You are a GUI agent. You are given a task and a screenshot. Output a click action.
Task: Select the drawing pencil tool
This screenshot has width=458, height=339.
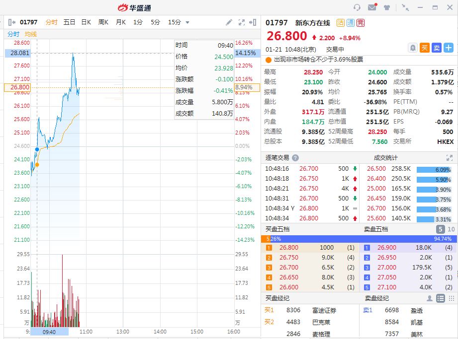(229, 22)
